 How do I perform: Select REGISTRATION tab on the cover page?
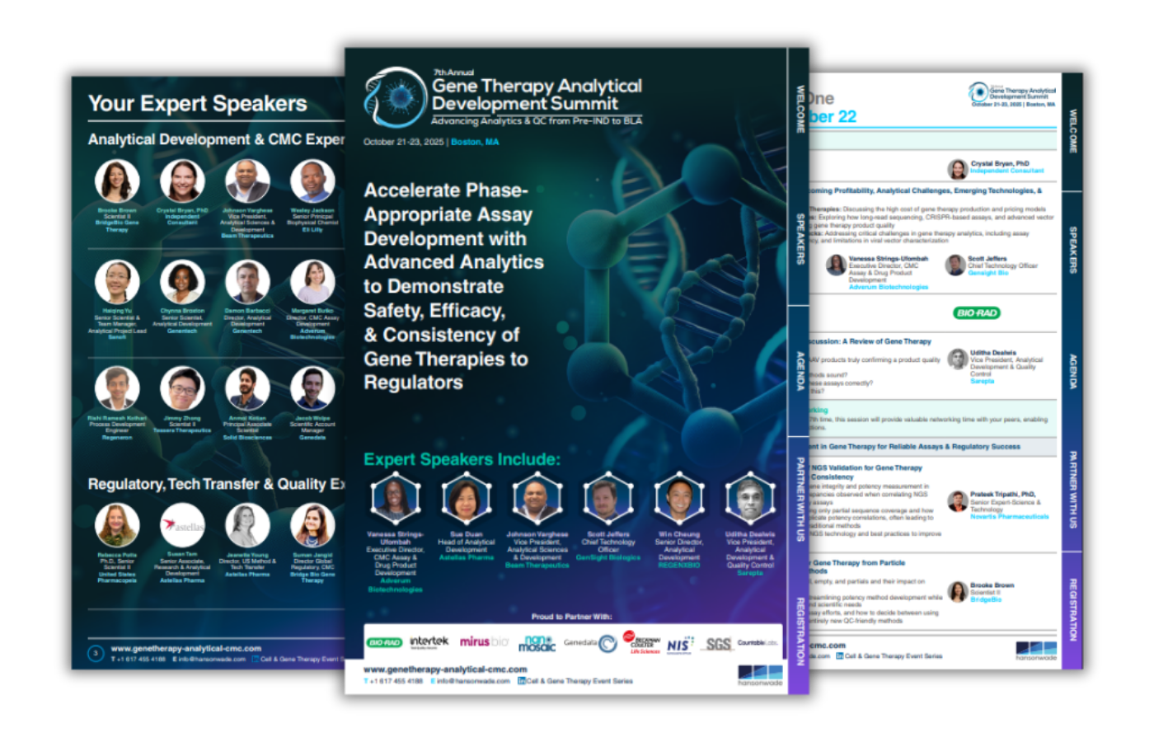(800, 631)
